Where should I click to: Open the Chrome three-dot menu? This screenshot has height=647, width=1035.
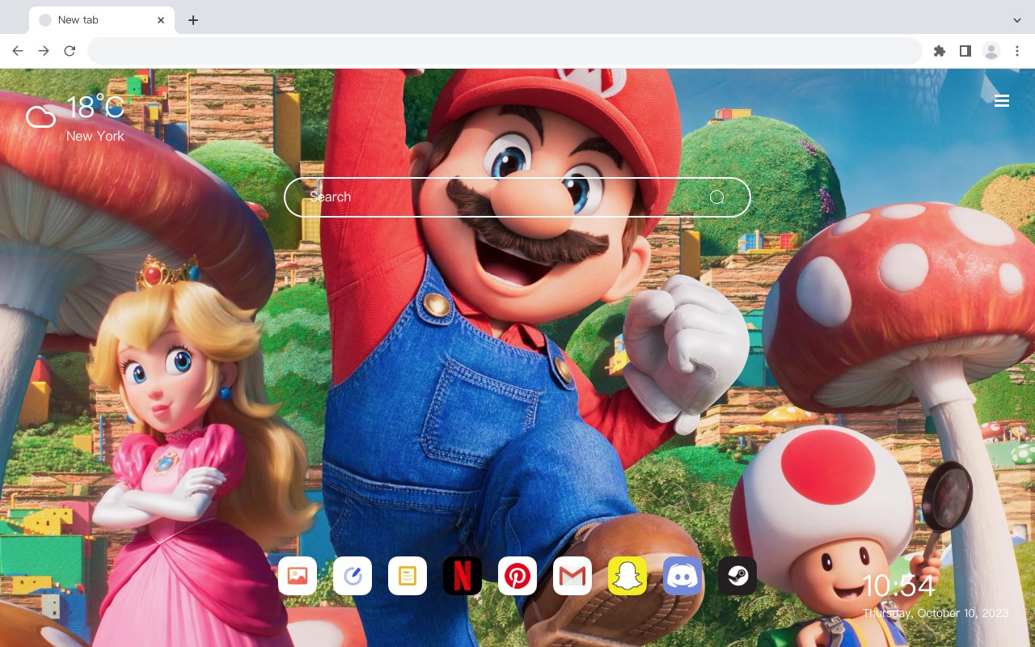(1017, 51)
